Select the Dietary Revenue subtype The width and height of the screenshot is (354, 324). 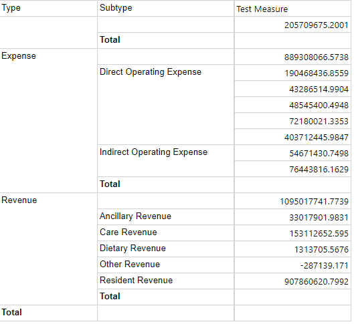[132, 249]
